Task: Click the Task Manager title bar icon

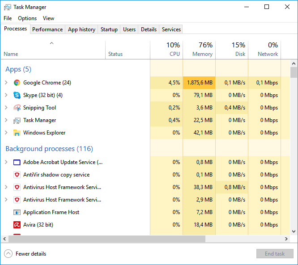Action: (x=8, y=7)
